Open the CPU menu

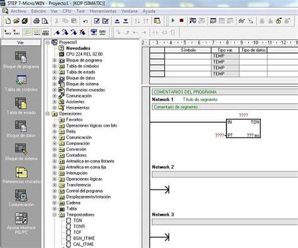tap(67, 11)
